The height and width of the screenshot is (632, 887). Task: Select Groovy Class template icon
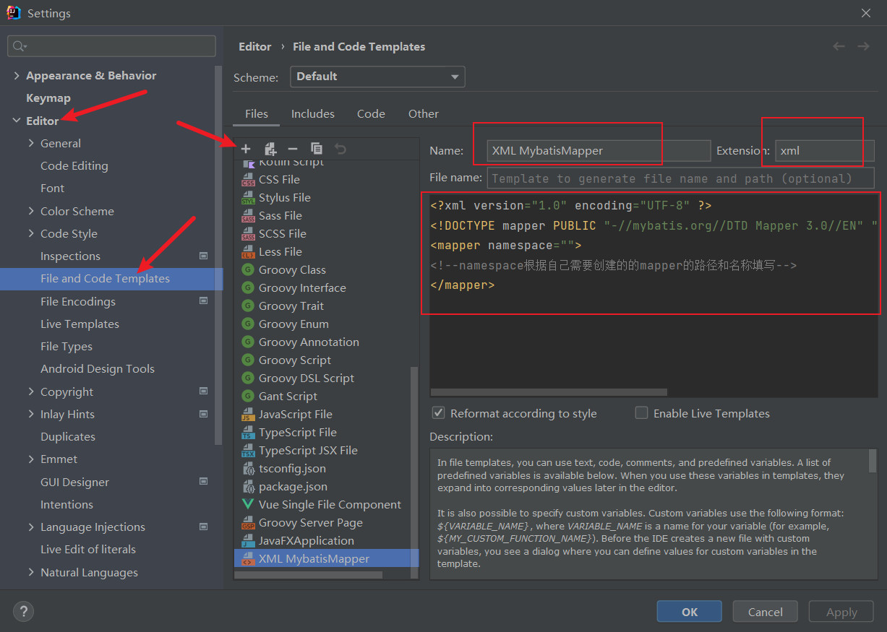pos(248,270)
